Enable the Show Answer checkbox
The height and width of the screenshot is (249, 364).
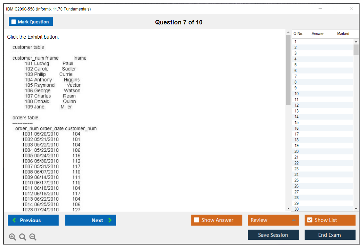pyautogui.click(x=196, y=220)
